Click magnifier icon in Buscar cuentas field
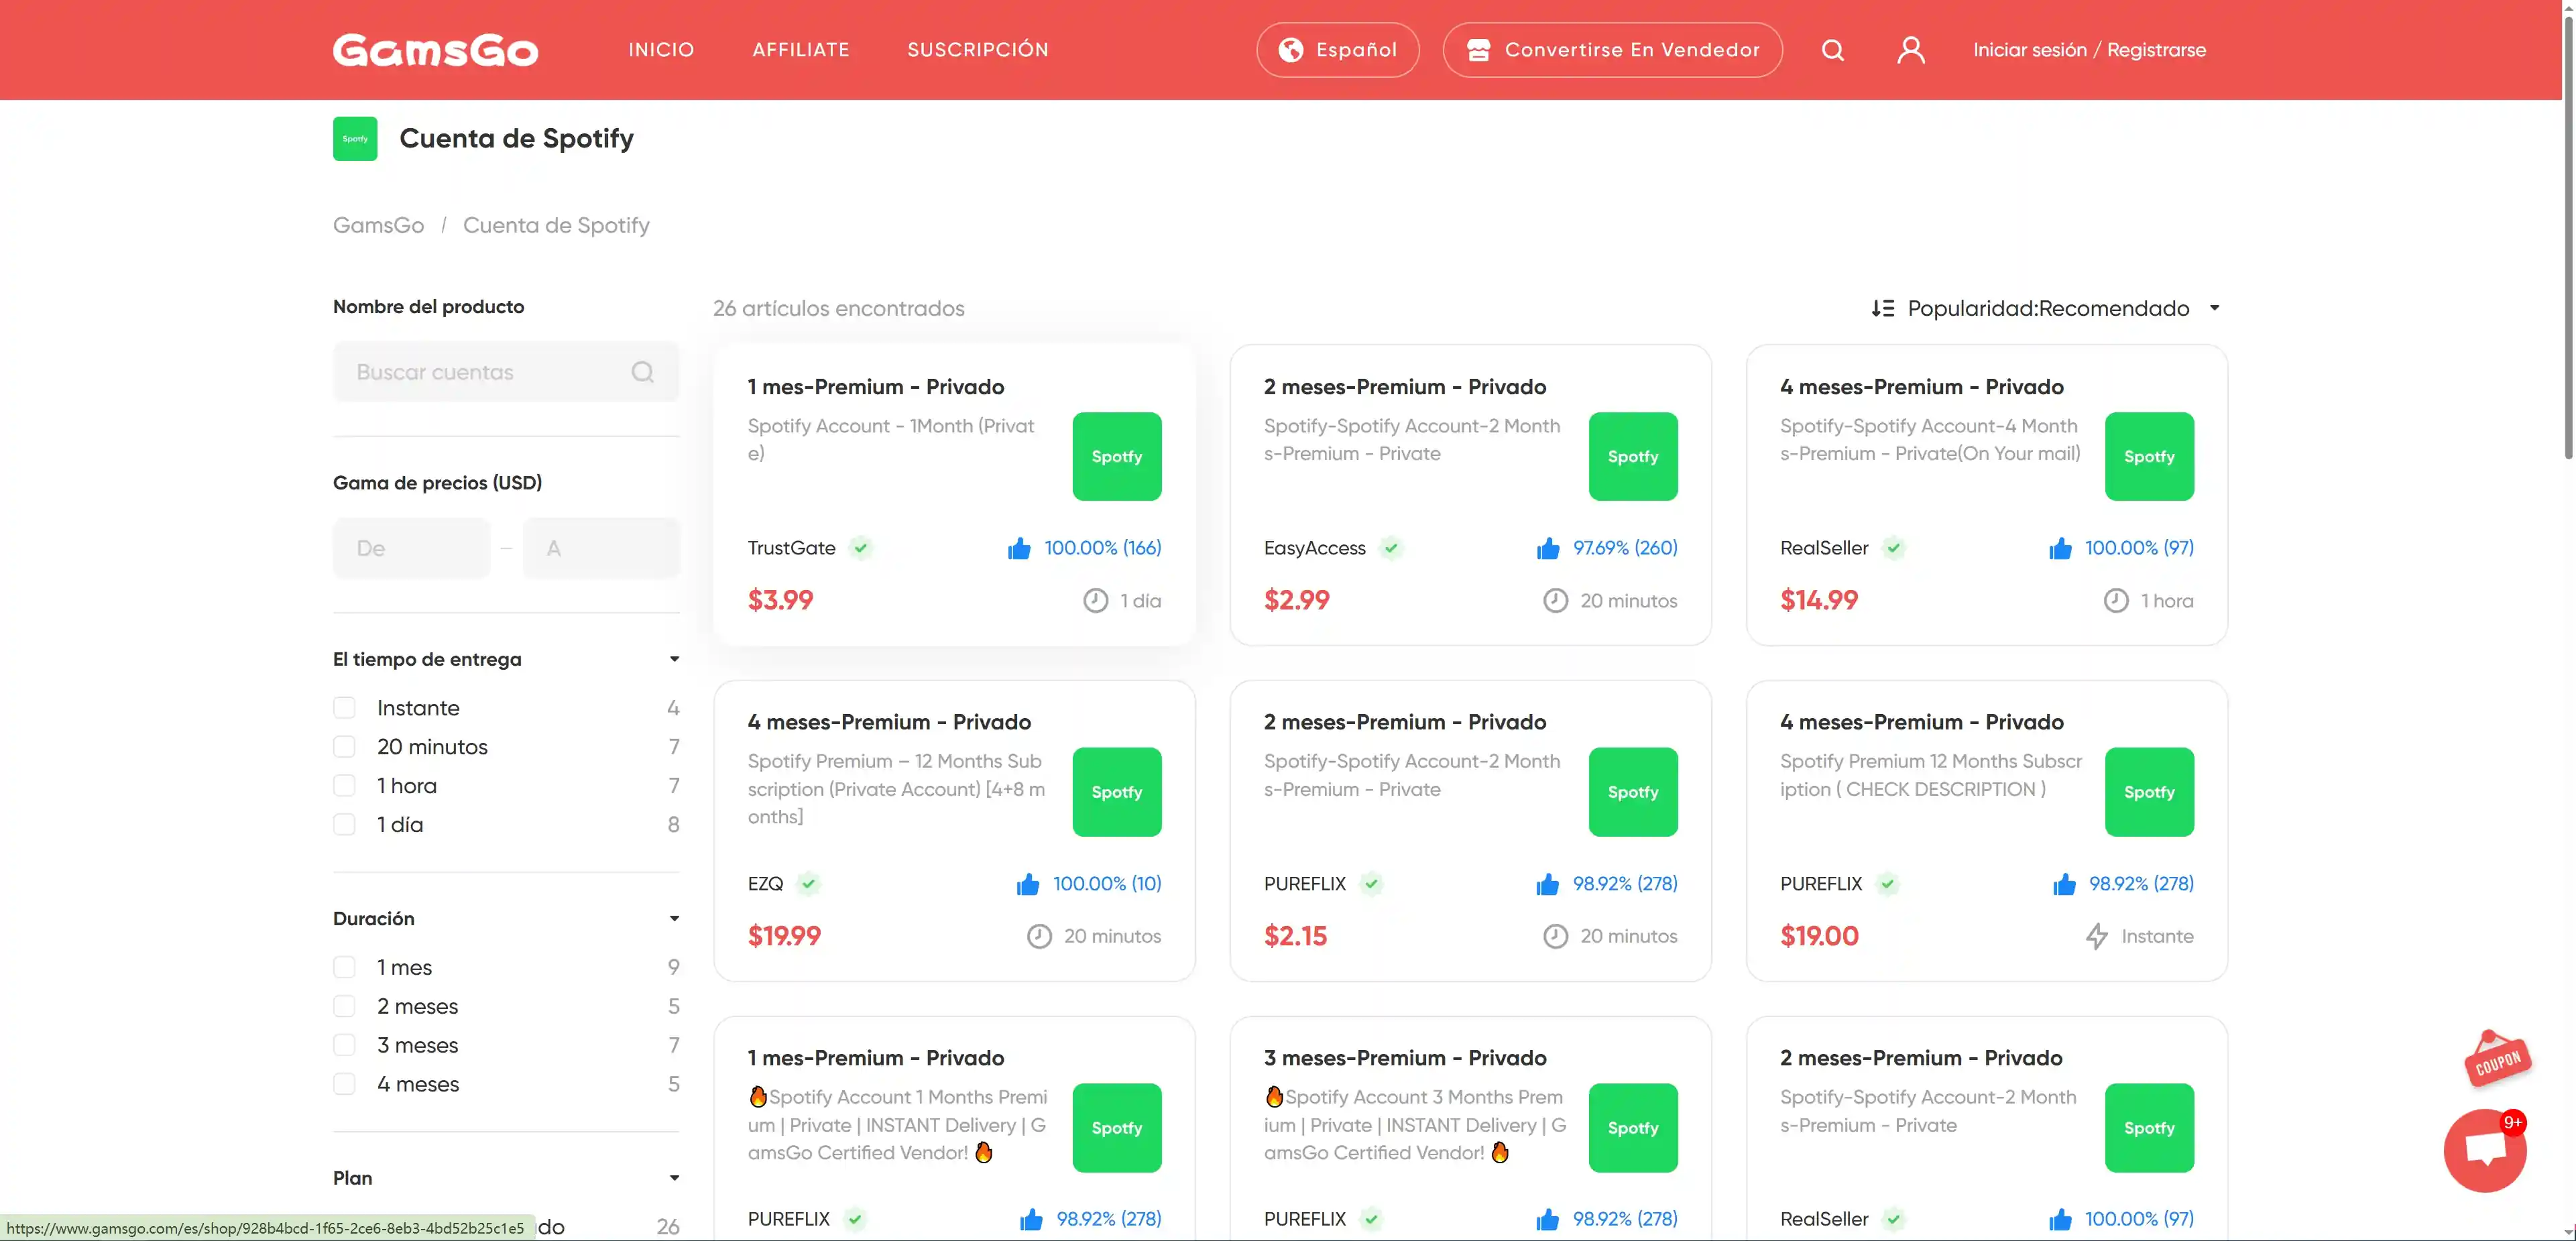The height and width of the screenshot is (1241, 2576). (642, 372)
